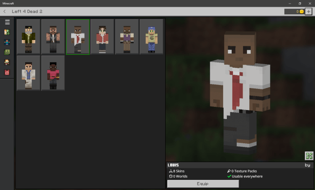The height and width of the screenshot is (190, 315).
Task: Select the skin with green beret and jacket
Action: click(28, 36)
